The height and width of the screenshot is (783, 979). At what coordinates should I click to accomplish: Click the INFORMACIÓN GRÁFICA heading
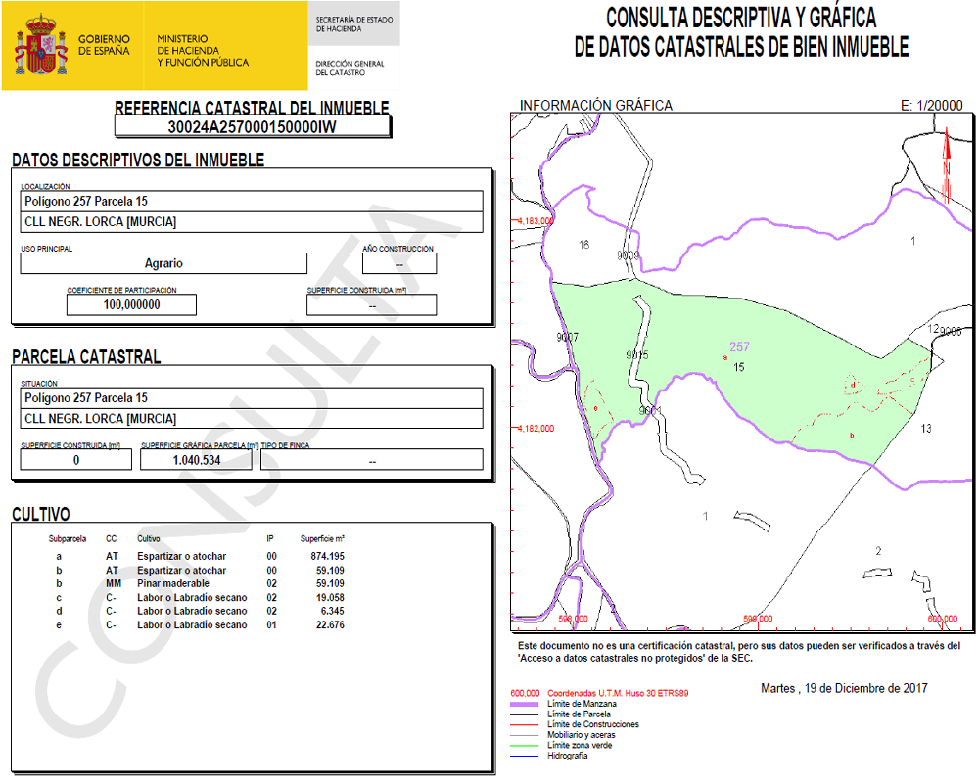tap(596, 106)
